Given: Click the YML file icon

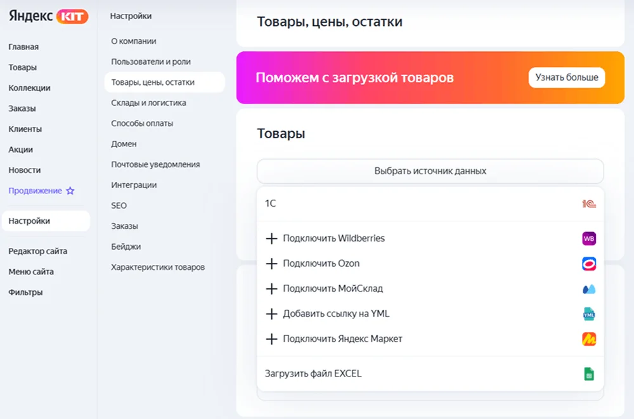Looking at the screenshot, I should 589,314.
